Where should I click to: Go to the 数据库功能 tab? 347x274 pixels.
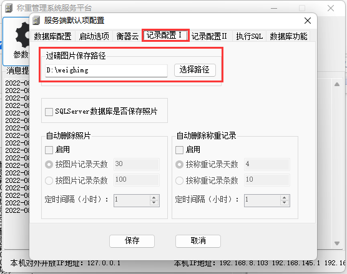point(288,36)
